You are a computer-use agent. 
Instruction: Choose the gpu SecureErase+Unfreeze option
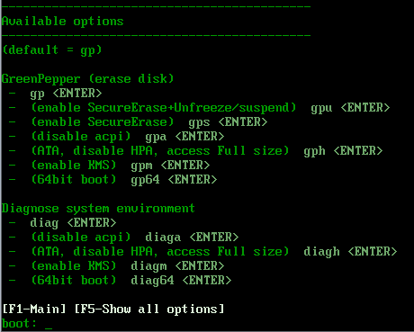pyautogui.click(x=211, y=108)
